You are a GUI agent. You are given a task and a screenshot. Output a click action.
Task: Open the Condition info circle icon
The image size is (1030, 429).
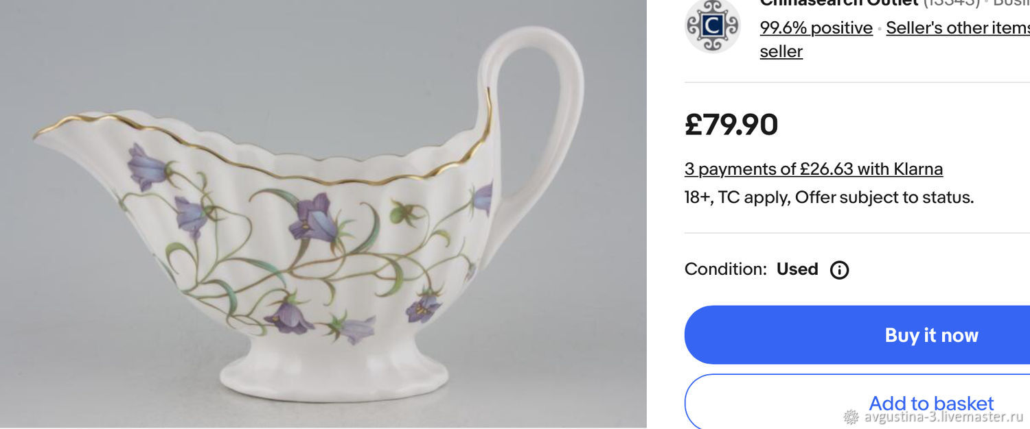839,270
